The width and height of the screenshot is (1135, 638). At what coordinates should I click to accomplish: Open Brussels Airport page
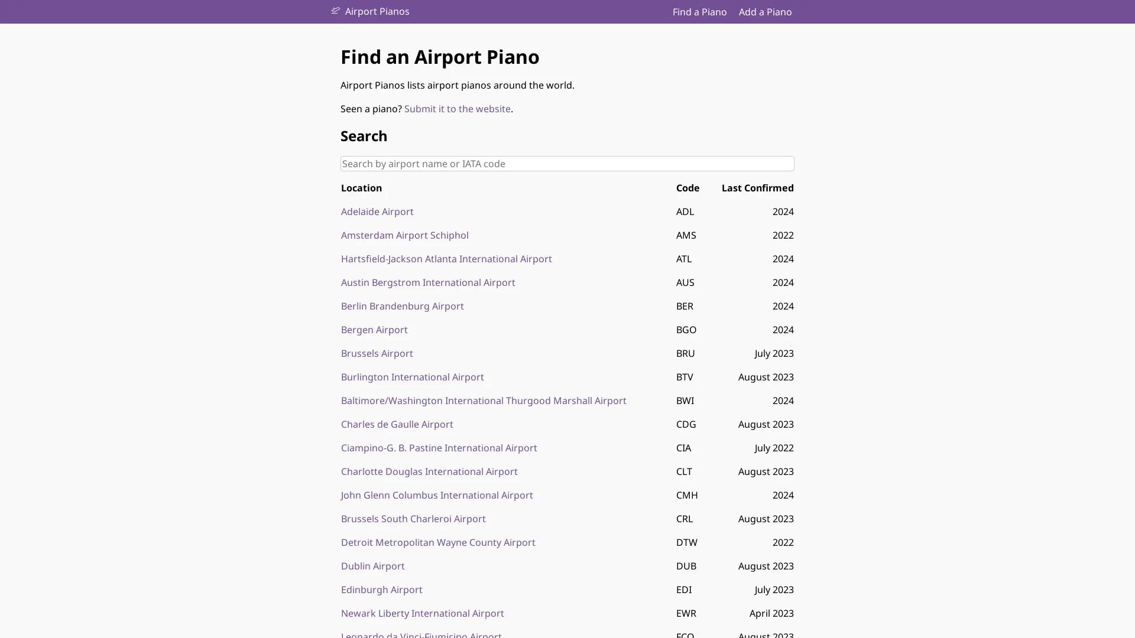pyautogui.click(x=377, y=353)
